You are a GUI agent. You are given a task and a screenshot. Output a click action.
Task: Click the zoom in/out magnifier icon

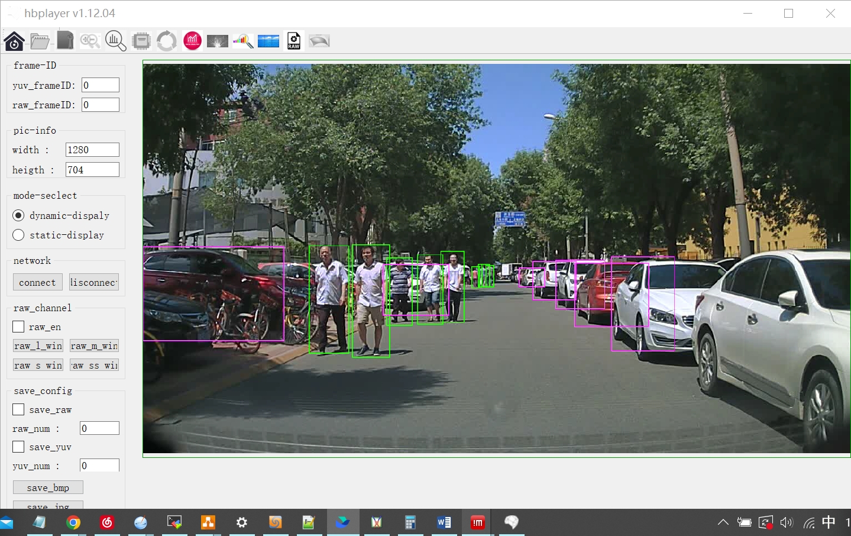click(90, 41)
